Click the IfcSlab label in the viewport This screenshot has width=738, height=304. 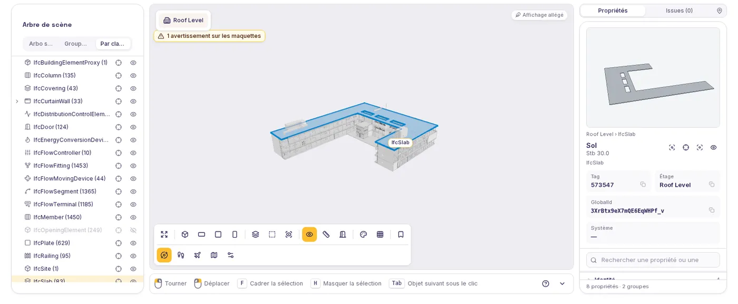401,143
